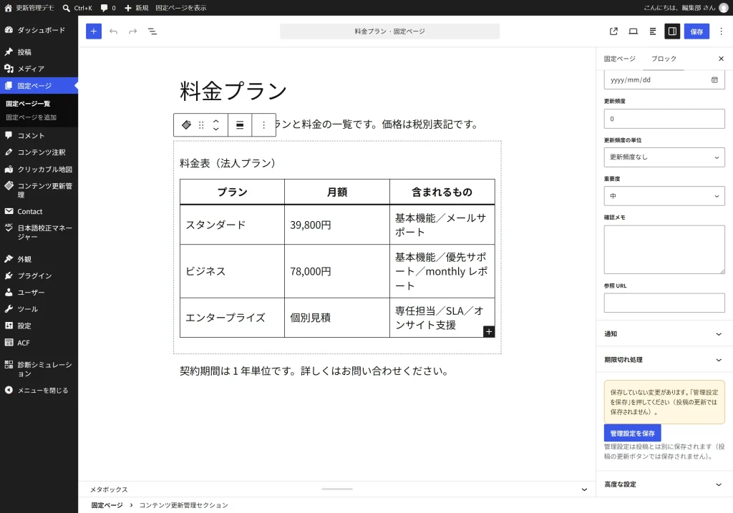Click the block move up/down arrows

tap(216, 124)
